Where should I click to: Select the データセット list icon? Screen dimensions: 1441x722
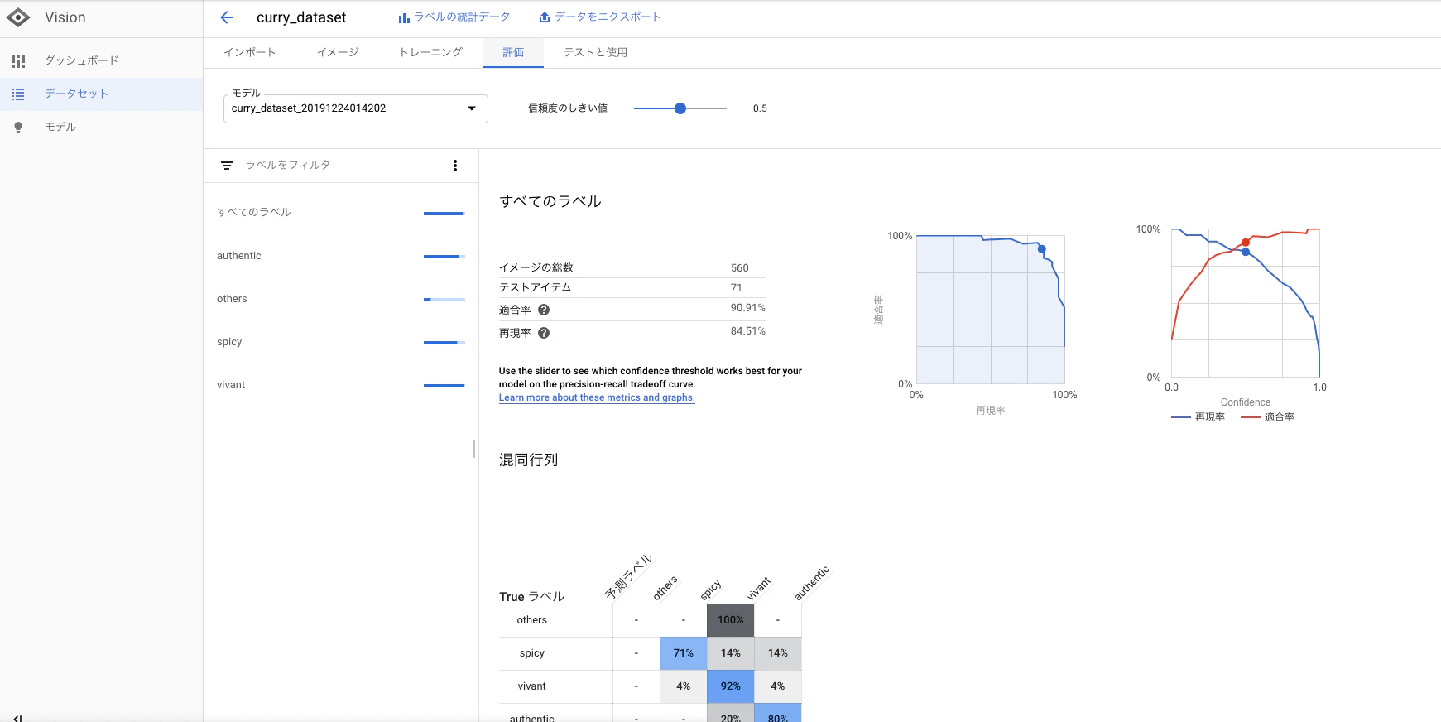click(x=18, y=94)
